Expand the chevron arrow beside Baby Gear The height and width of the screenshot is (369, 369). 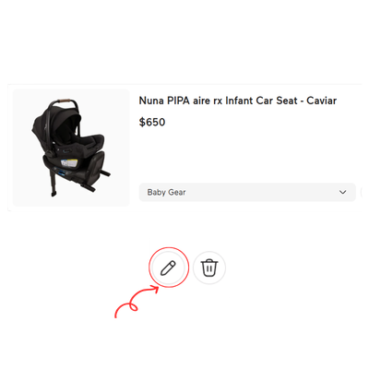point(342,192)
